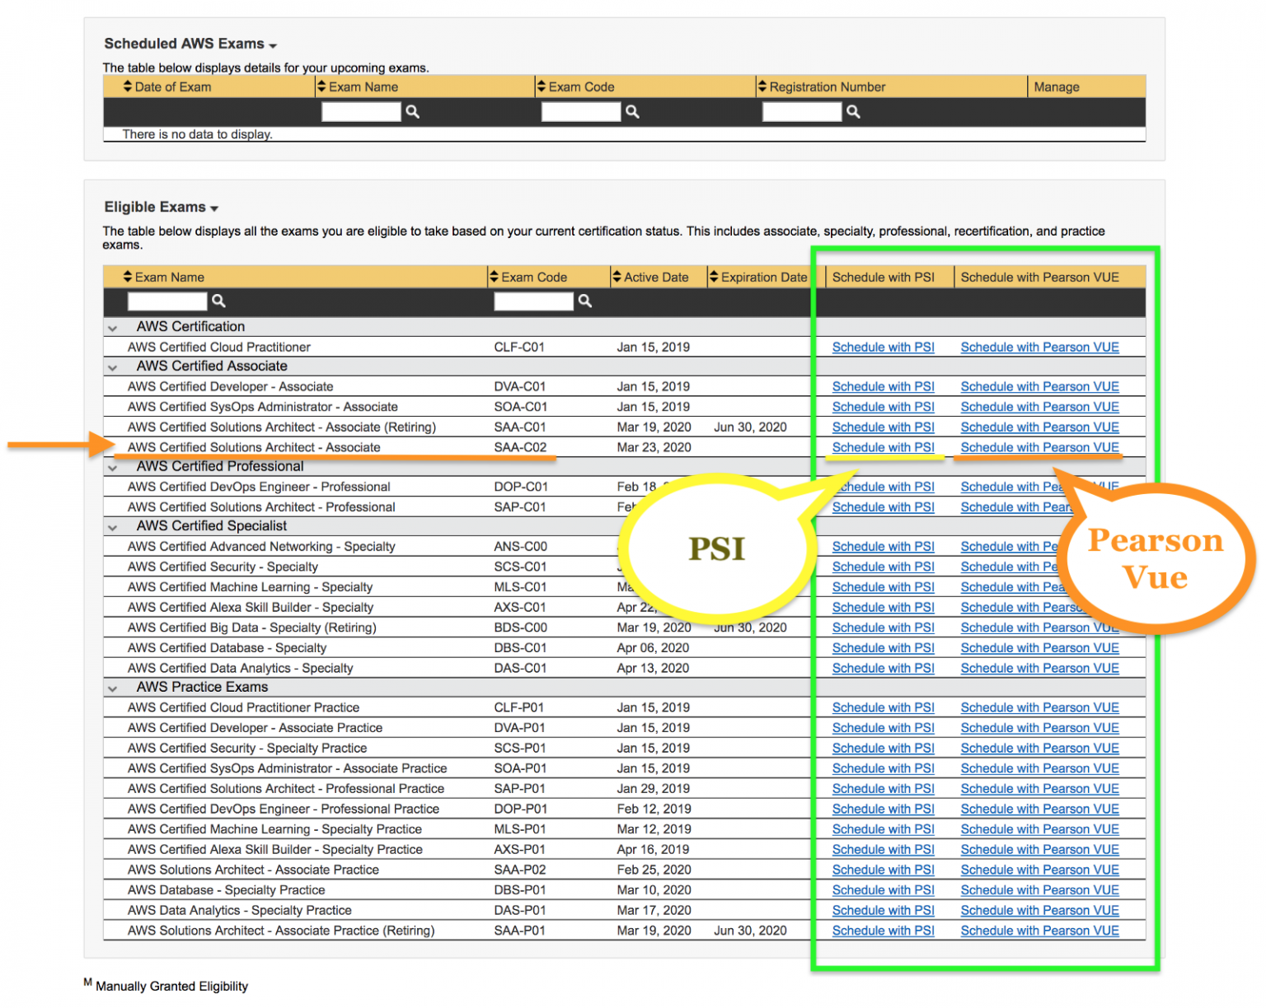Sort the upcoming exams by Exam Code
This screenshot has width=1266, height=1008.
coord(540,86)
